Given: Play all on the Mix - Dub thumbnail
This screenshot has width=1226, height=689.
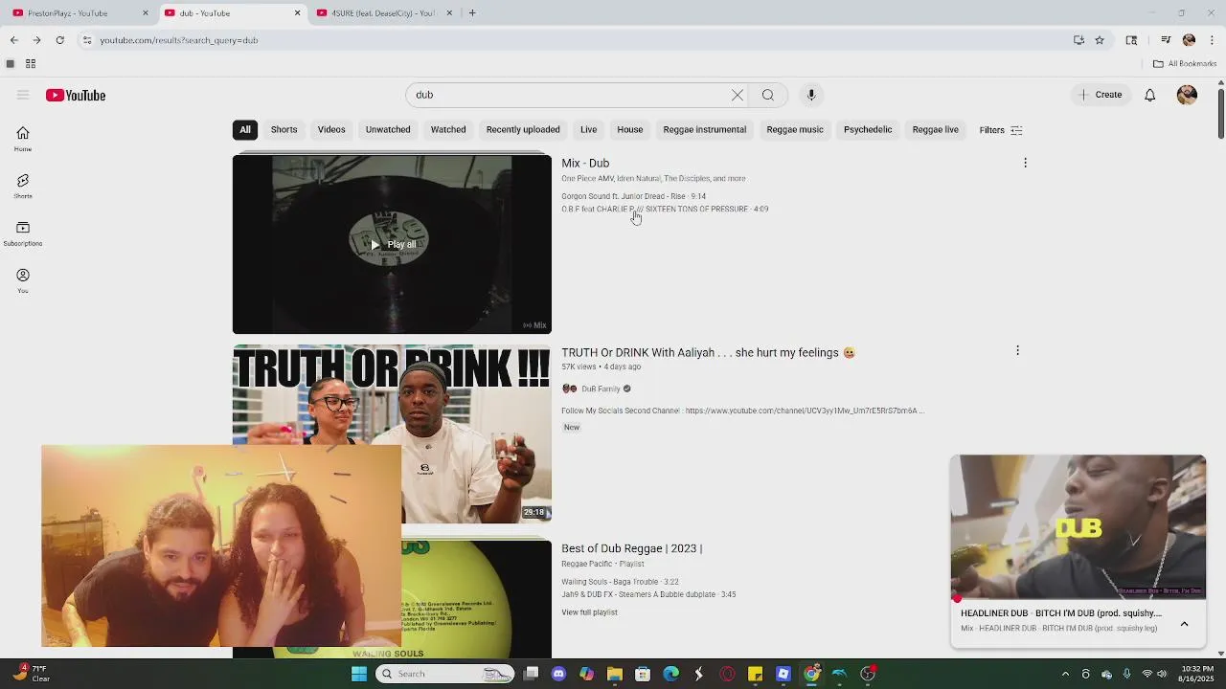Looking at the screenshot, I should point(393,244).
